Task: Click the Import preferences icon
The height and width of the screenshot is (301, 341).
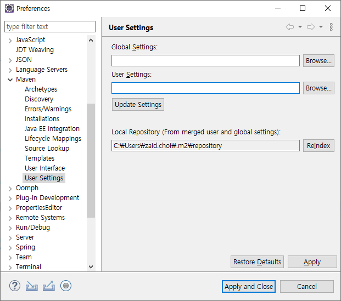Action: tap(31, 286)
